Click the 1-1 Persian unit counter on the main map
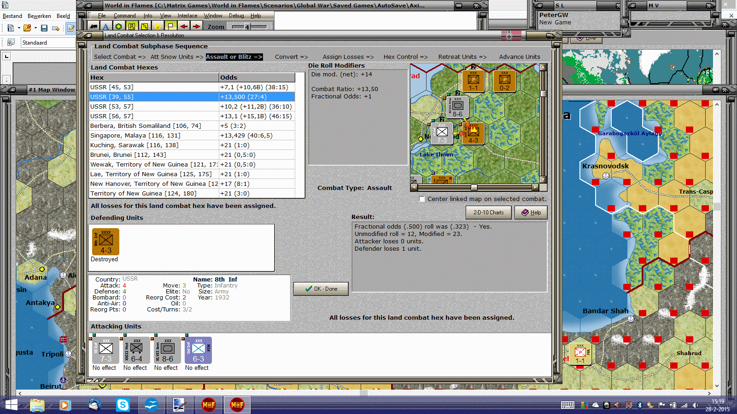The image size is (737, 414). (x=580, y=354)
